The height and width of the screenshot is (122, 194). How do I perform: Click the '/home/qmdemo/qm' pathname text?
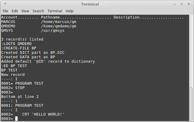click(x=59, y=26)
